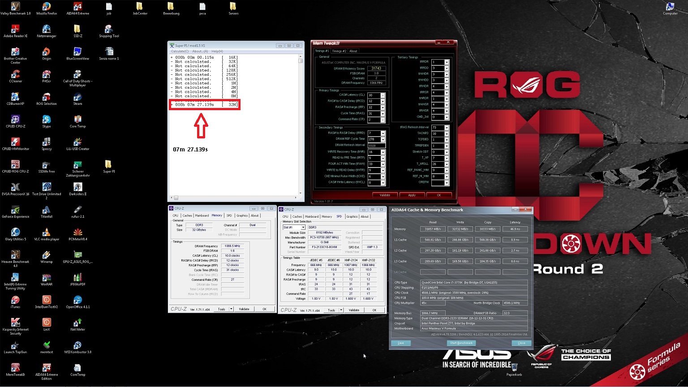Viewport: 688px width, 387px height.
Task: Click the Speccy desktop icon
Action: [x=47, y=144]
